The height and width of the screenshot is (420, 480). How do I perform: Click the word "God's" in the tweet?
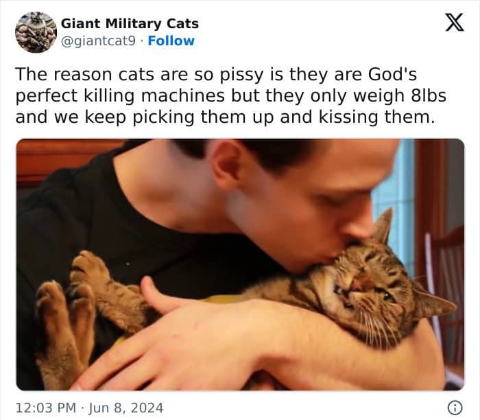coord(392,74)
